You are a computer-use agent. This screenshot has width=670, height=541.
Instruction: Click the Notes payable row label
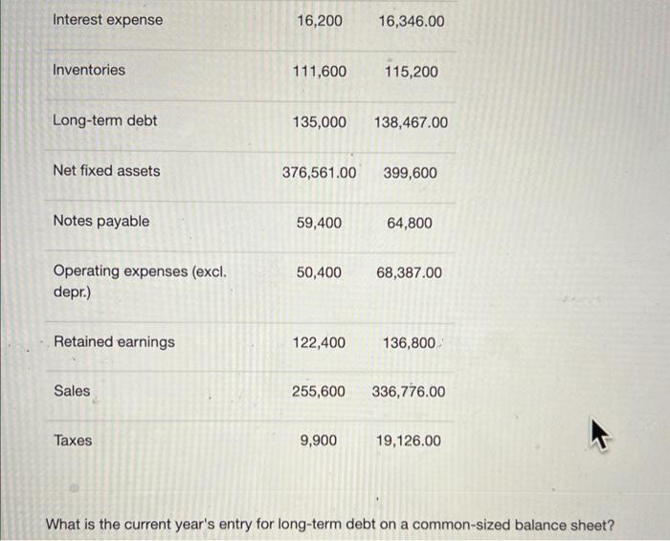(x=100, y=221)
